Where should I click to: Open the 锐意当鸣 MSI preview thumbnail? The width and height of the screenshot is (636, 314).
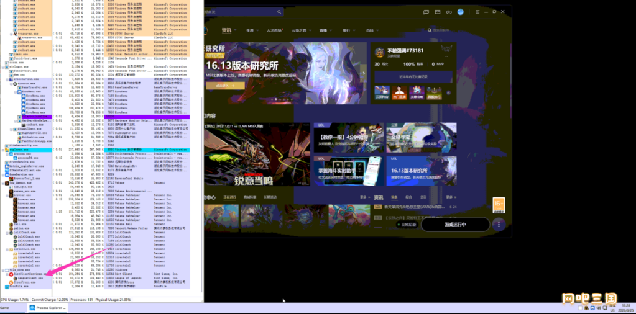point(257,155)
